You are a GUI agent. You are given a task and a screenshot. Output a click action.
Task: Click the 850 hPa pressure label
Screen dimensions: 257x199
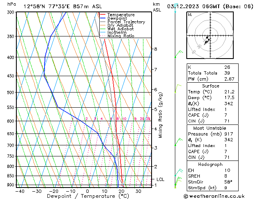point(11,176)
